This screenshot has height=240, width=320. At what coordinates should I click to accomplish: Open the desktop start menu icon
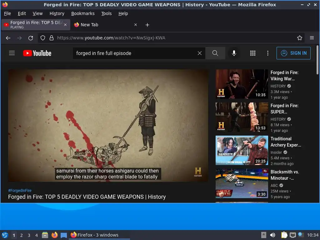coord(5,235)
